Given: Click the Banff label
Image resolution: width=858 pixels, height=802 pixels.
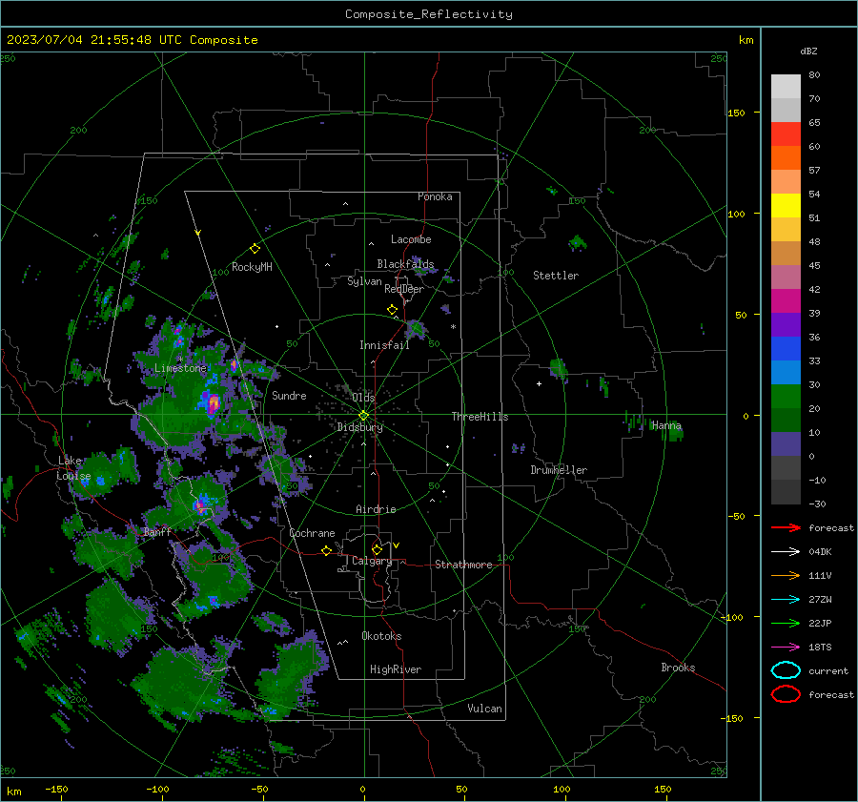Looking at the screenshot, I should (157, 531).
